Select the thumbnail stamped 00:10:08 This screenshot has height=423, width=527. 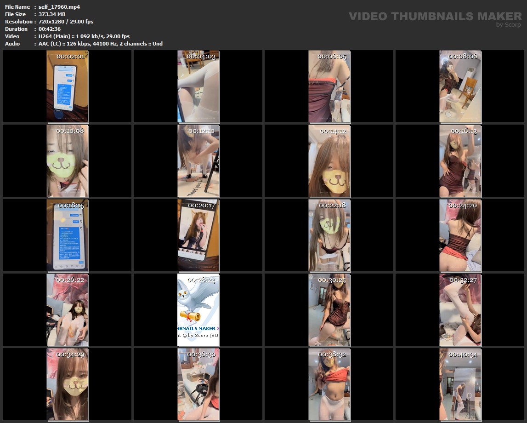68,161
